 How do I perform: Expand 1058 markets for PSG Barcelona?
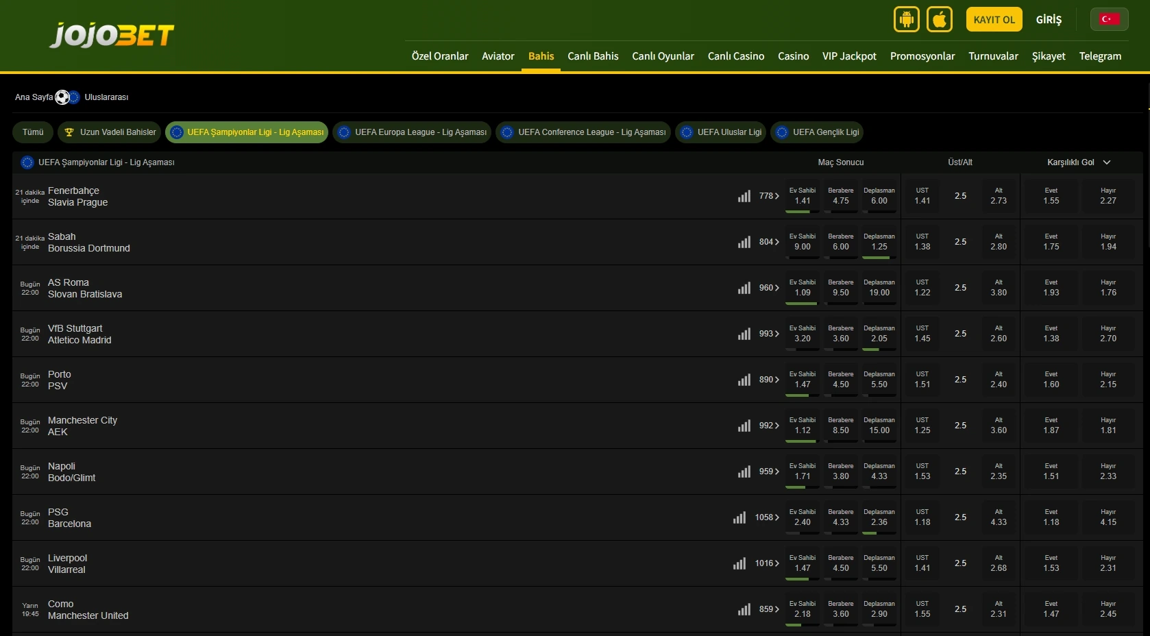pyautogui.click(x=767, y=517)
